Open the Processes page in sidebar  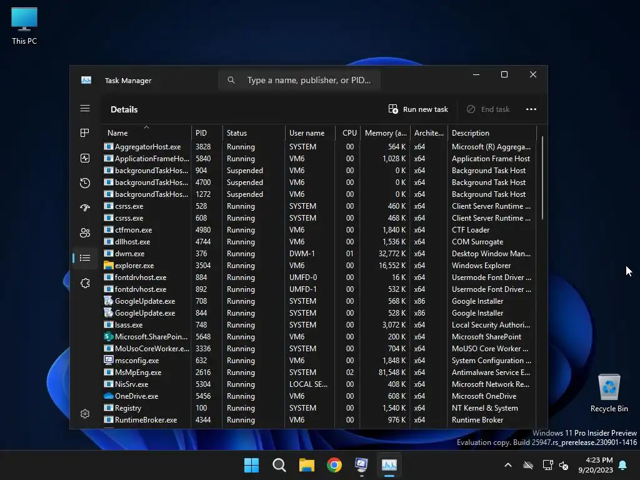85,133
